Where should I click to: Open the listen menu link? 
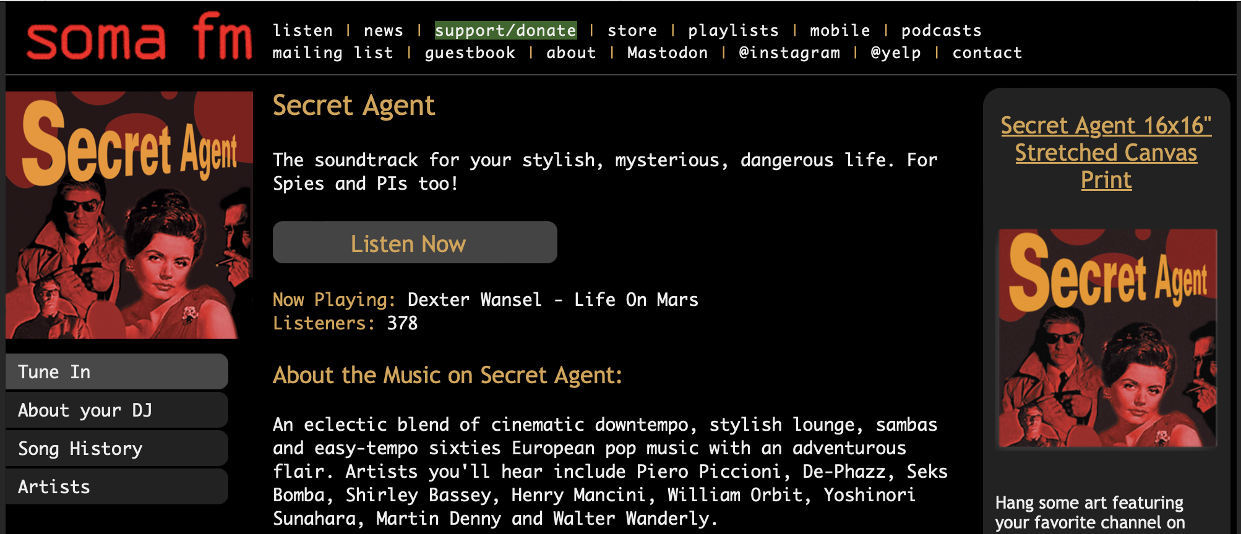(x=303, y=30)
